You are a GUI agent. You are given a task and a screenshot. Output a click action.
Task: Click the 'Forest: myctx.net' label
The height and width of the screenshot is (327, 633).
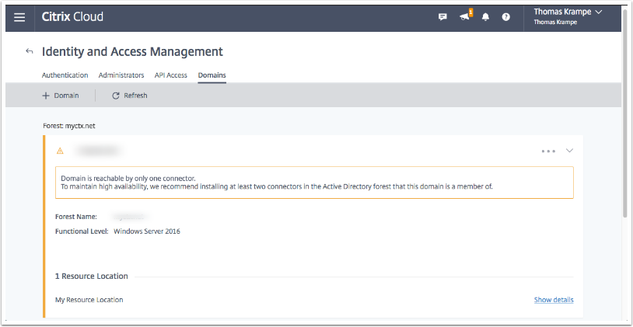69,126
